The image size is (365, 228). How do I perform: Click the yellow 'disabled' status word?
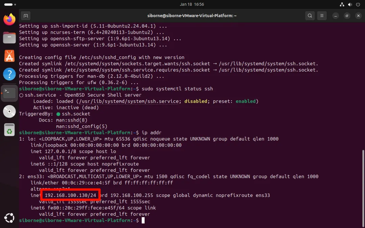point(196,101)
